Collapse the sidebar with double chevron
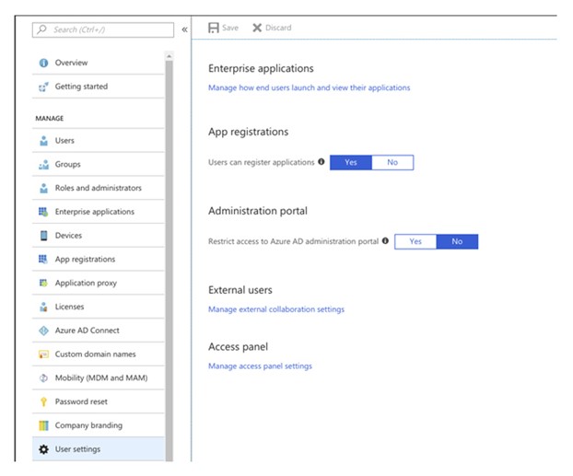 click(x=184, y=29)
